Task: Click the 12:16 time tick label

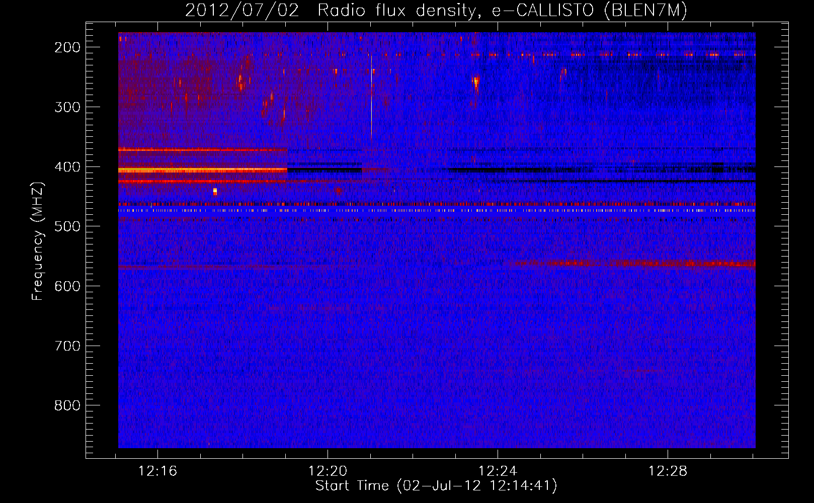Action: point(158,471)
